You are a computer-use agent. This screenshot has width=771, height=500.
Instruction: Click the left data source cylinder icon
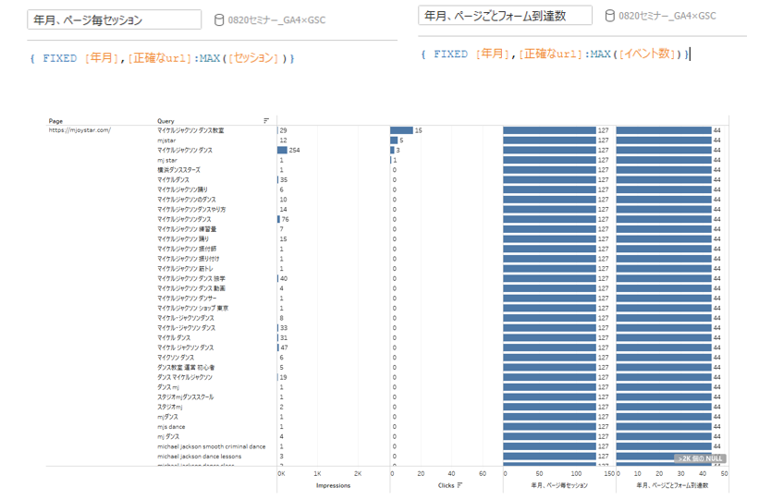click(x=219, y=18)
